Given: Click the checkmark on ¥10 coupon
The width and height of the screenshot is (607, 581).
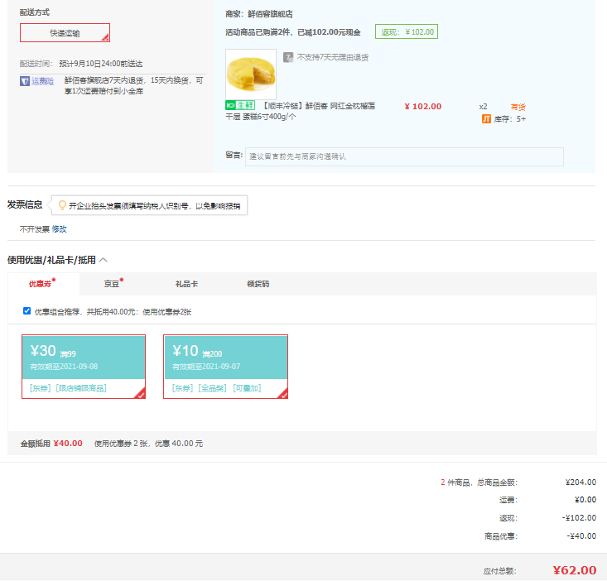Looking at the screenshot, I should point(283,394).
